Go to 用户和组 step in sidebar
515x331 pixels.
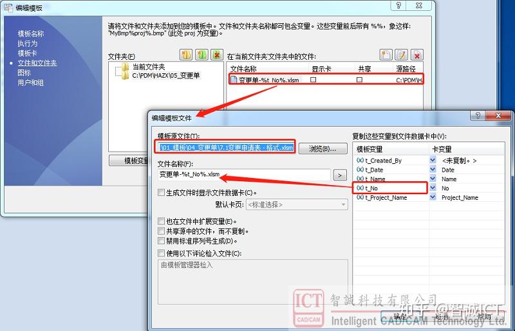click(x=30, y=83)
